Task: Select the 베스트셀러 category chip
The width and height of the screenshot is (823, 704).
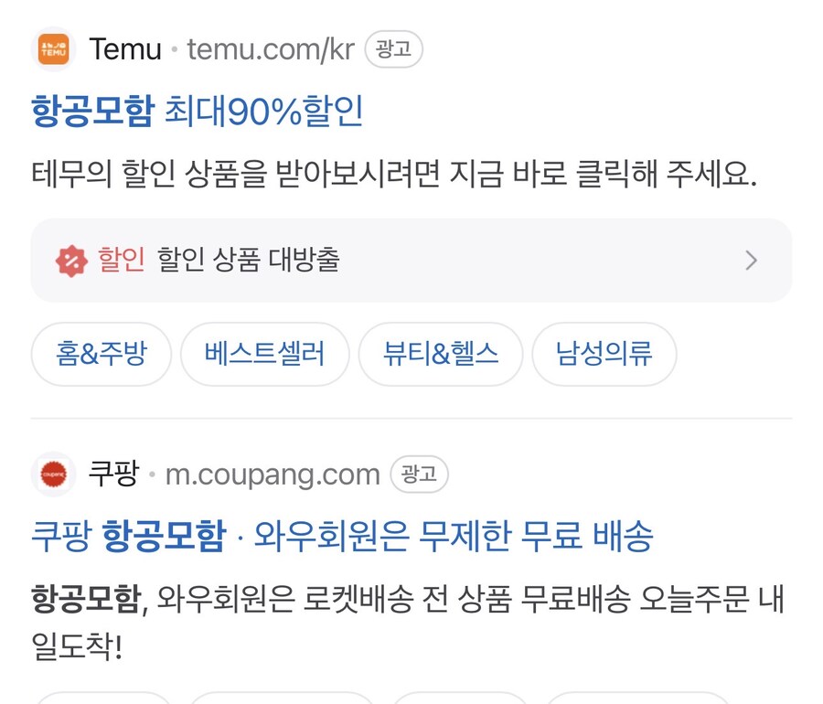Action: pos(265,354)
